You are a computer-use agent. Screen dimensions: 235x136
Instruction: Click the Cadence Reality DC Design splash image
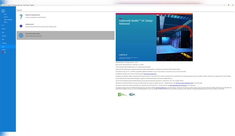(154, 37)
